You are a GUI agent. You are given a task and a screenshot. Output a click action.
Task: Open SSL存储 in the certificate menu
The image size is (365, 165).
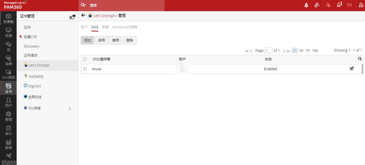34,108
